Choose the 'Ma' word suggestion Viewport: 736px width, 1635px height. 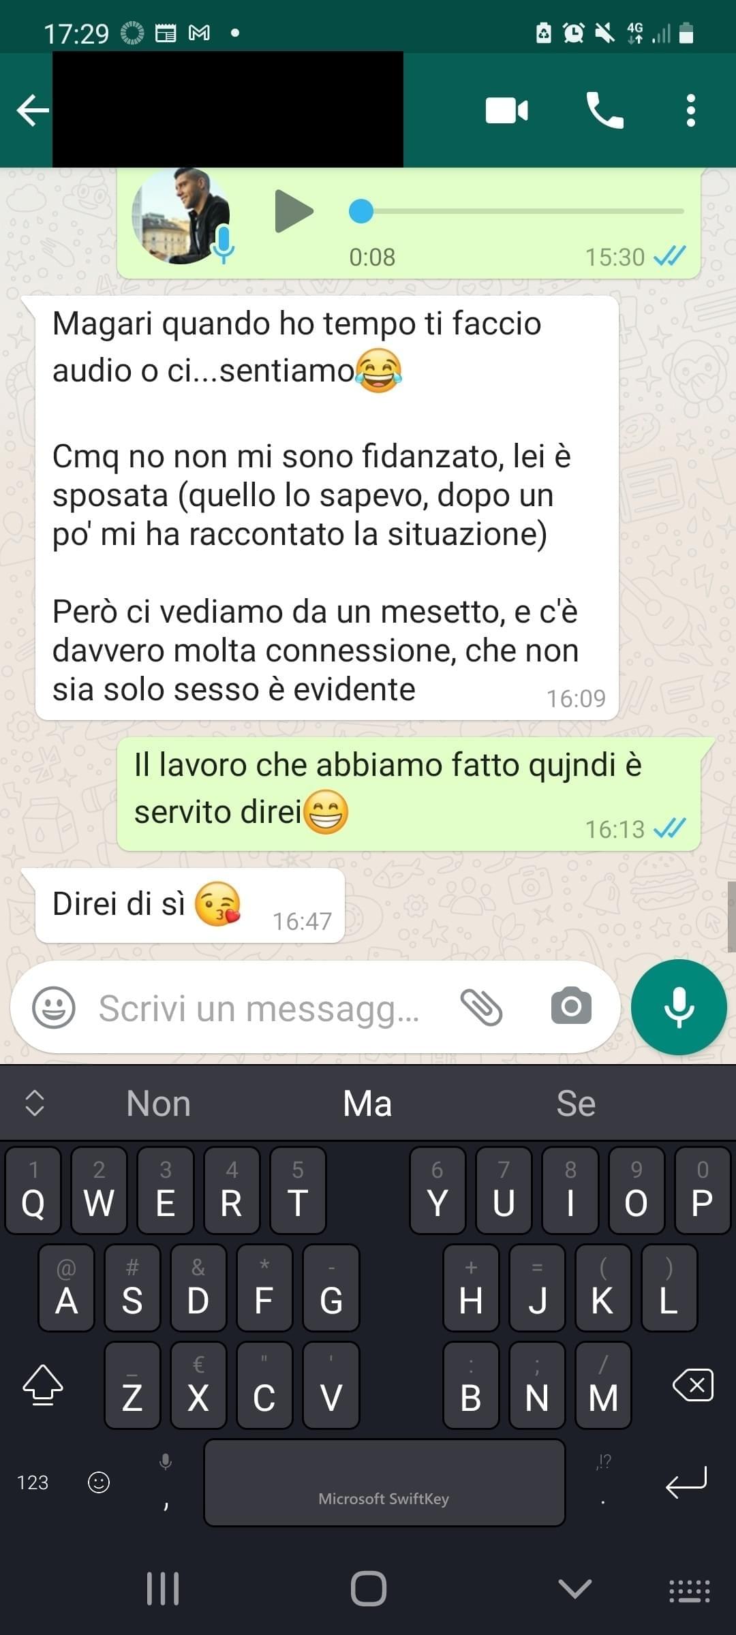(x=367, y=1103)
